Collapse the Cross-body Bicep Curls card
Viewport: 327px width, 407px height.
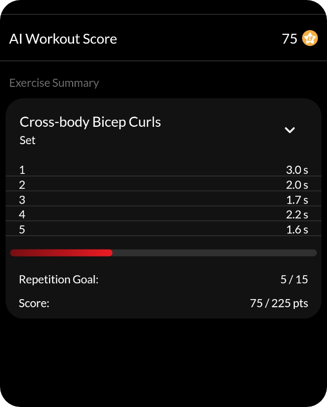coord(290,130)
